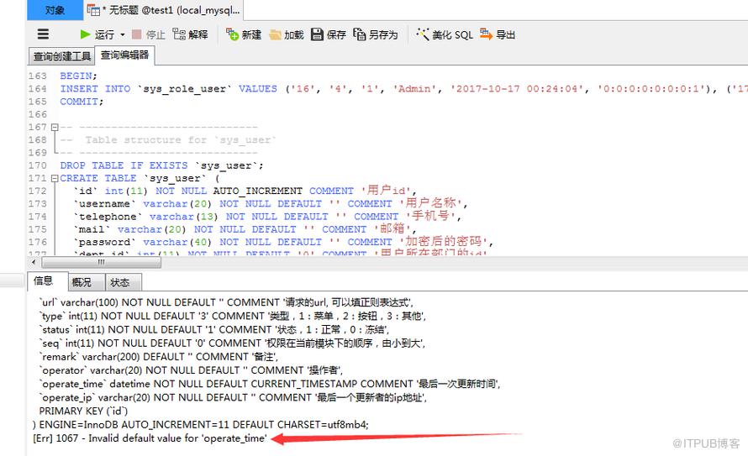748x456 pixels.
Task: Click the BEGIN; statement on line 163
Action: pyautogui.click(x=78, y=76)
